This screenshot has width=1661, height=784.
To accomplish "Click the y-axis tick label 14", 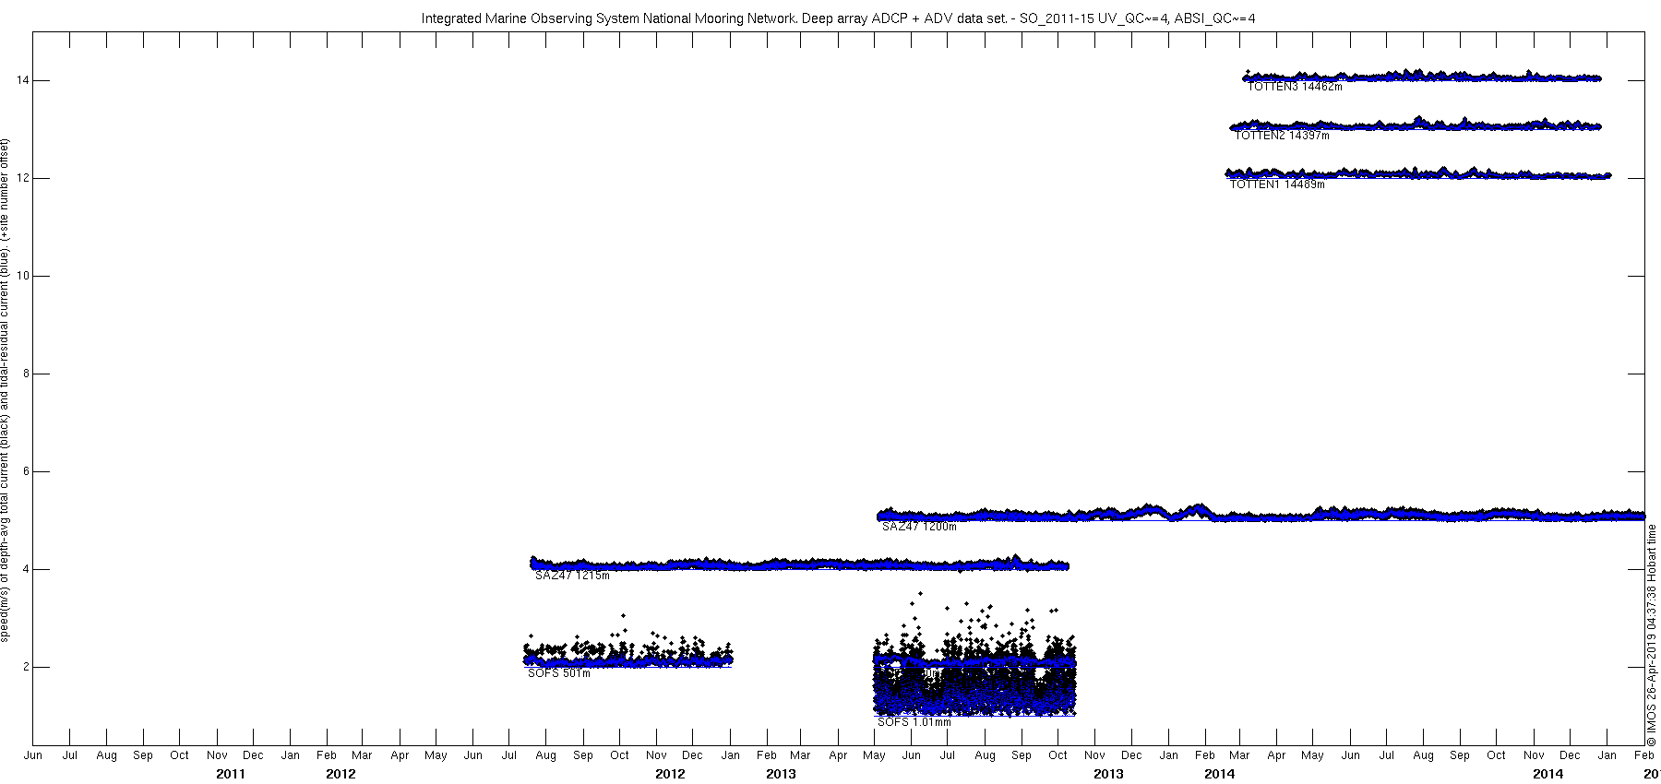I will (x=21, y=81).
